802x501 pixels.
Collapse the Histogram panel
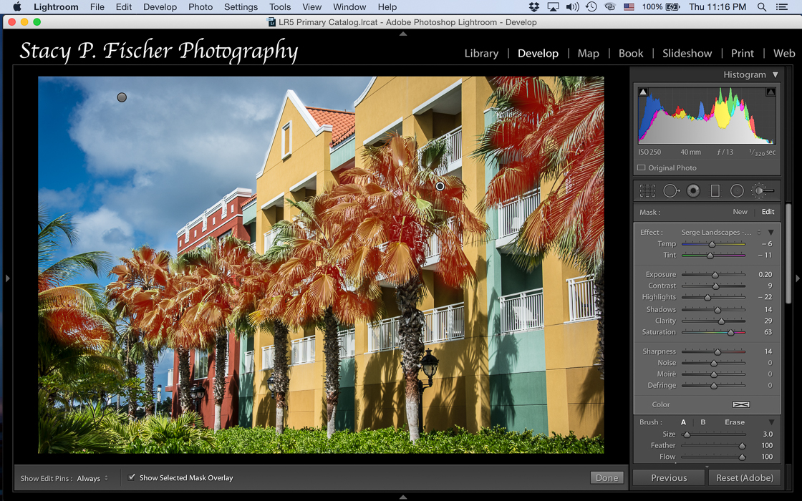click(x=776, y=74)
